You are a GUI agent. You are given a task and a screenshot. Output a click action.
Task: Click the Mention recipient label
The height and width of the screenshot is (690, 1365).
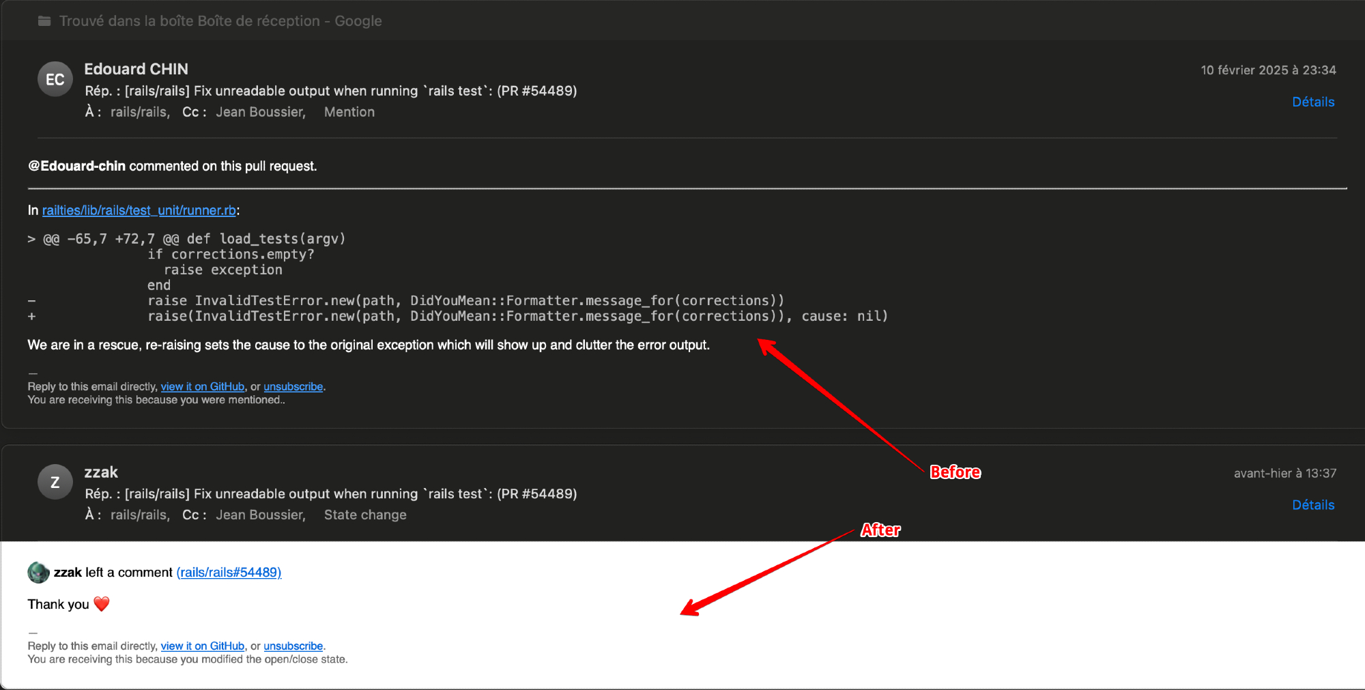[x=349, y=112]
